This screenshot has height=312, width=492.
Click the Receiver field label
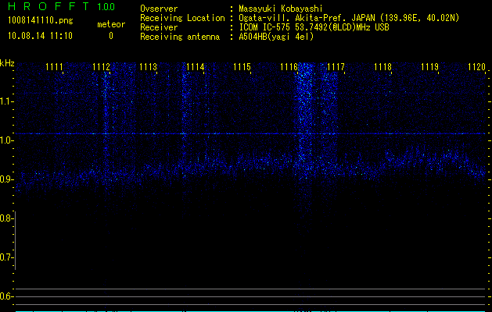coord(159,27)
